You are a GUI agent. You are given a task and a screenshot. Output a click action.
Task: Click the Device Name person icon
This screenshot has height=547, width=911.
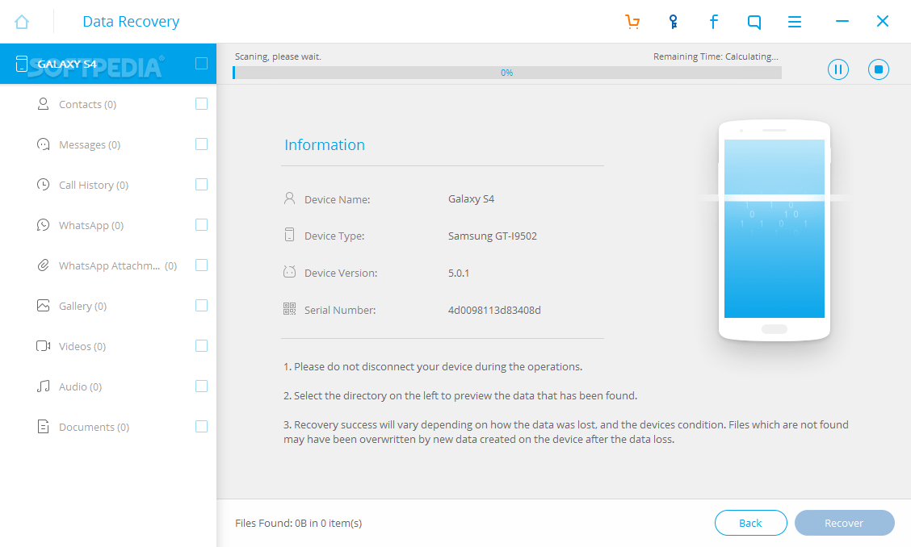pos(289,198)
